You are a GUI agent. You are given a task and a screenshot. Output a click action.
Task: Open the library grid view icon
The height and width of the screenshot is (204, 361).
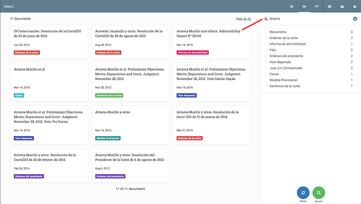tap(330, 7)
